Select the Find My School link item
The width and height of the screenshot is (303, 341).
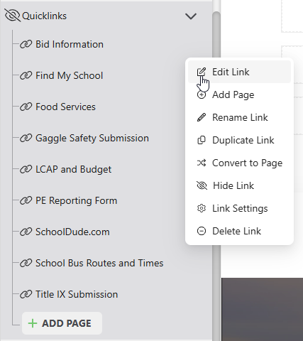(69, 76)
